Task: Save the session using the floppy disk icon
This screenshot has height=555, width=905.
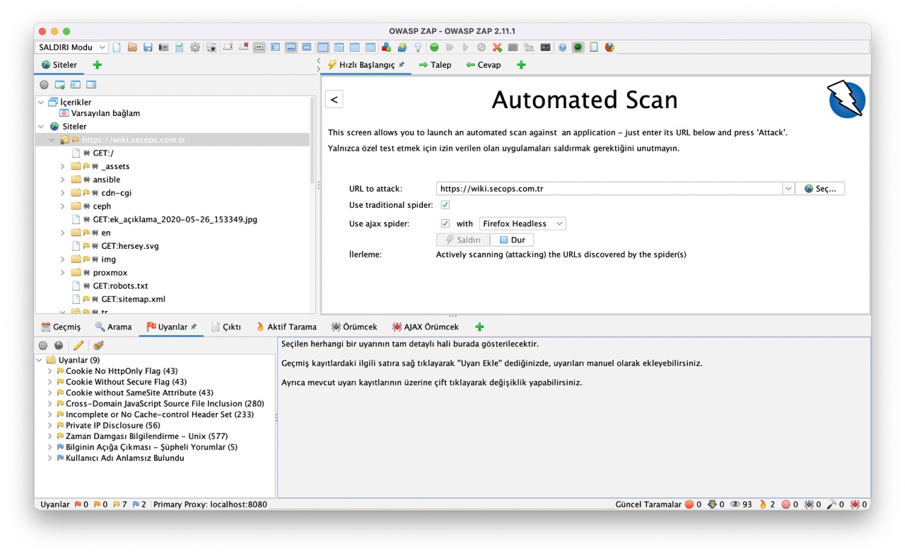Action: click(x=148, y=47)
